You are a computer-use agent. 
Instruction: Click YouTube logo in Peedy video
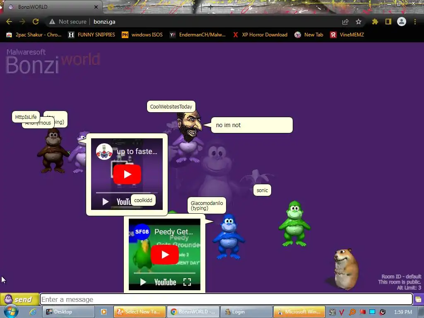tap(165, 282)
